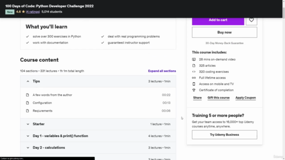Open the Configuration lecture
Viewport: 285px width, 160px height.
click(x=42, y=103)
